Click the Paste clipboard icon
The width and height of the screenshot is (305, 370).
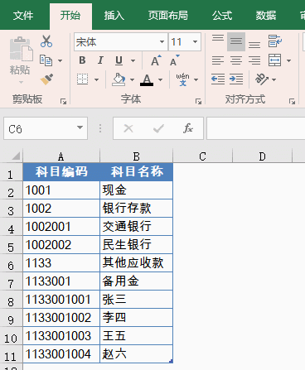tap(21, 49)
